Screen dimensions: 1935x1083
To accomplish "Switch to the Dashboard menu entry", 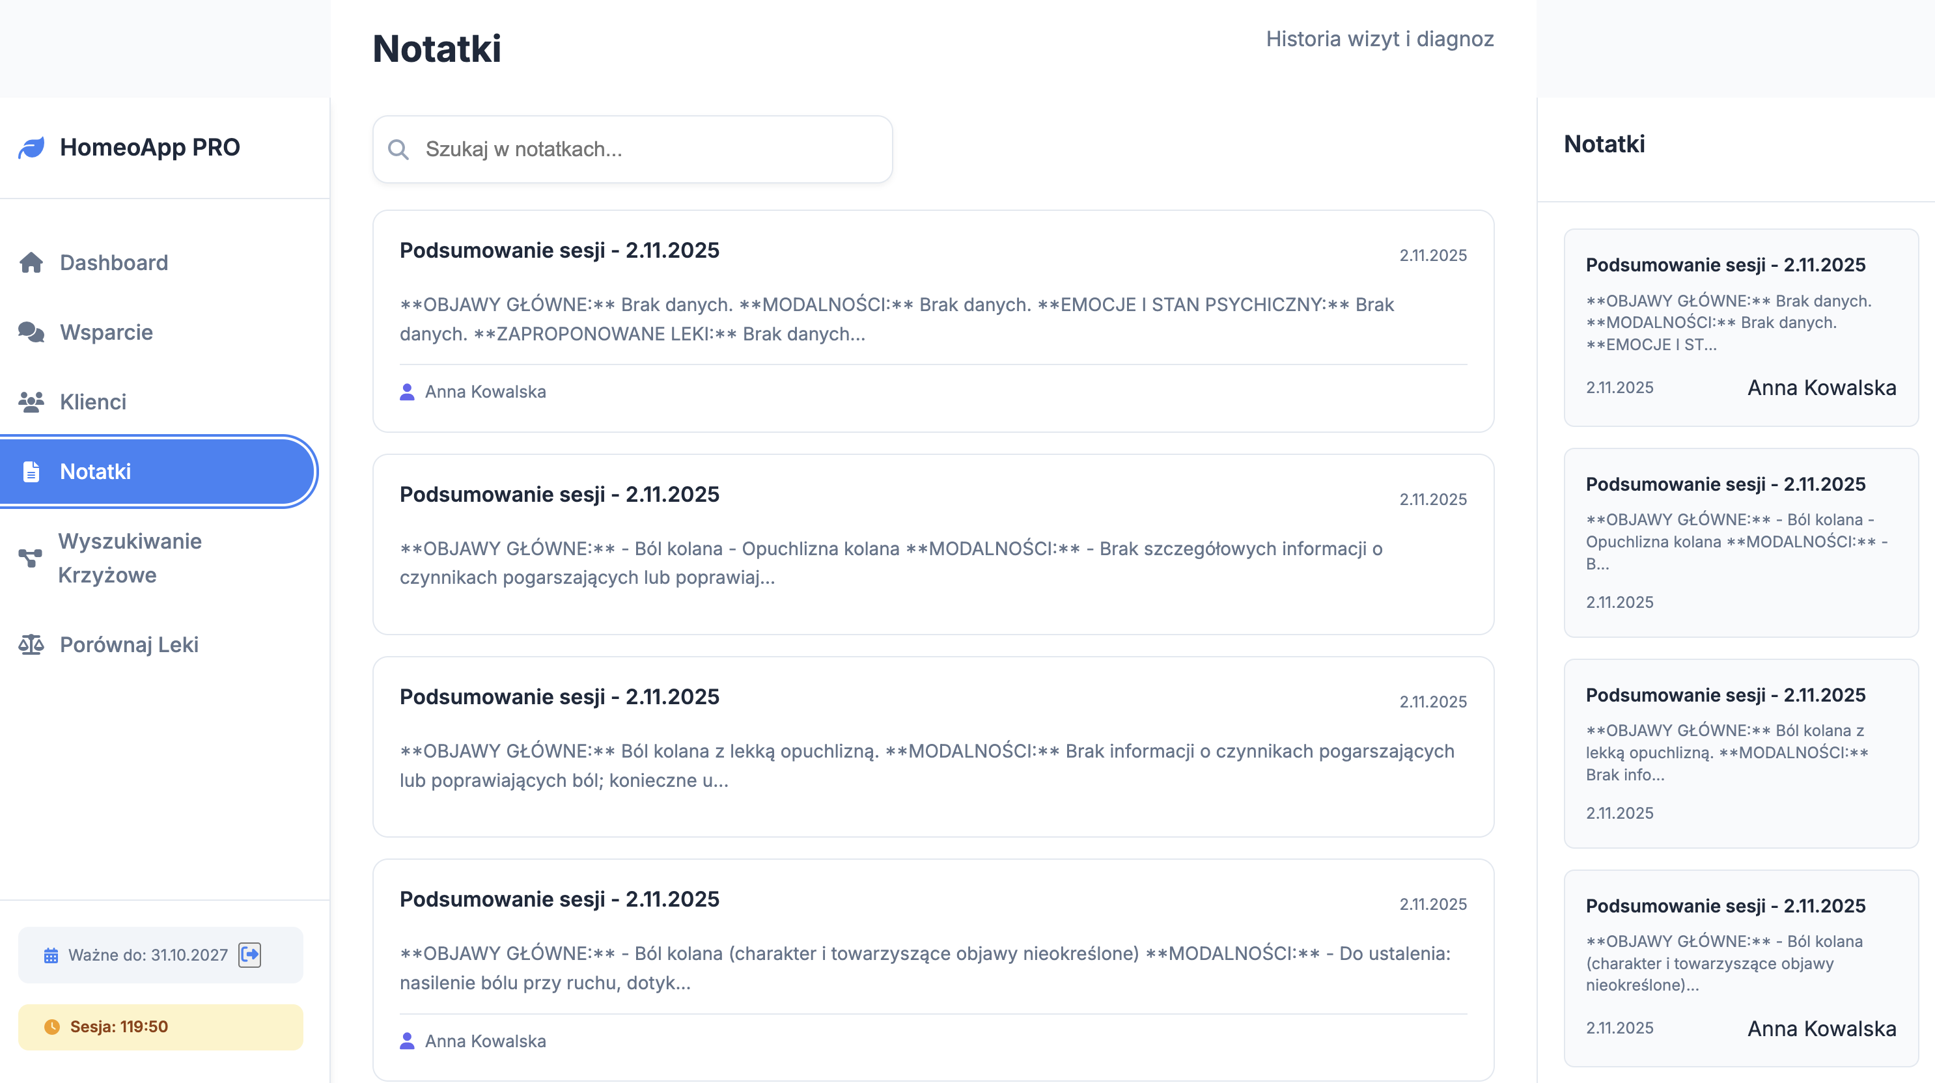I will pyautogui.click(x=113, y=262).
